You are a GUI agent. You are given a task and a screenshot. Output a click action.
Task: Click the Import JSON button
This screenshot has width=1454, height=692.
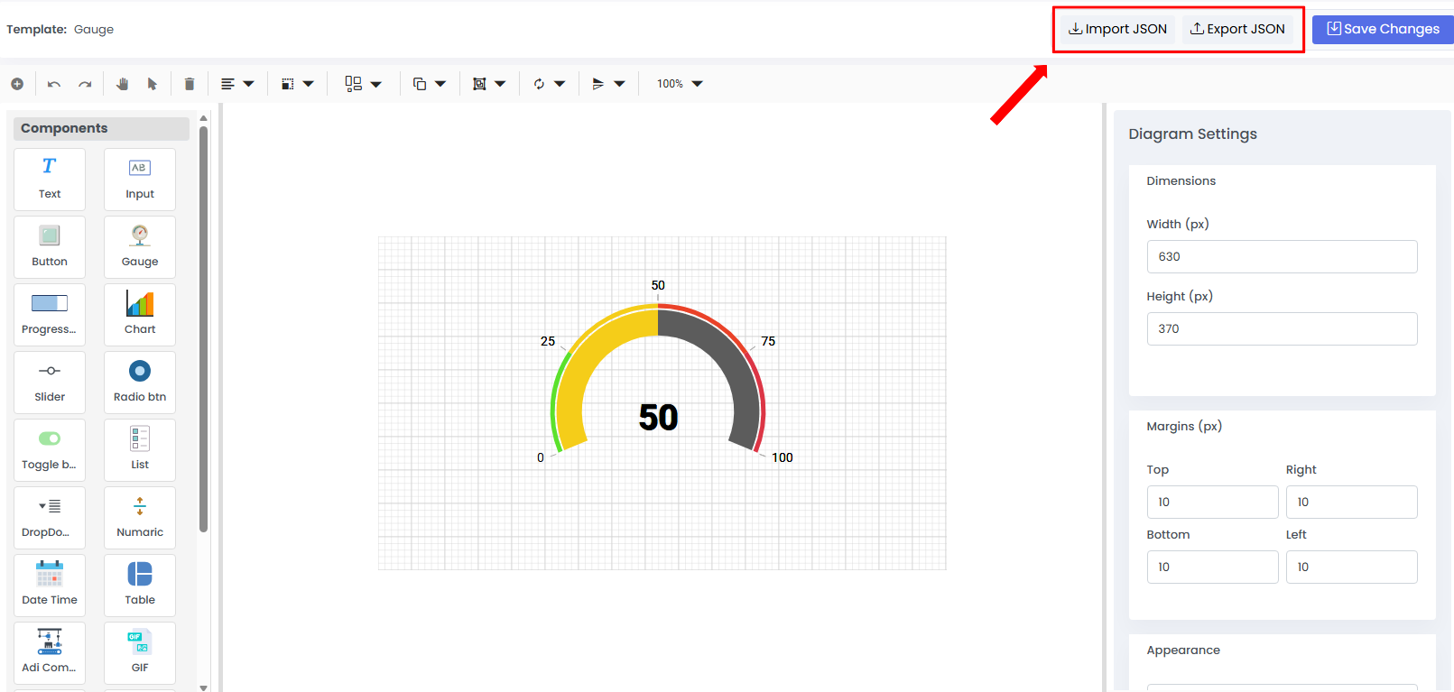point(1117,29)
